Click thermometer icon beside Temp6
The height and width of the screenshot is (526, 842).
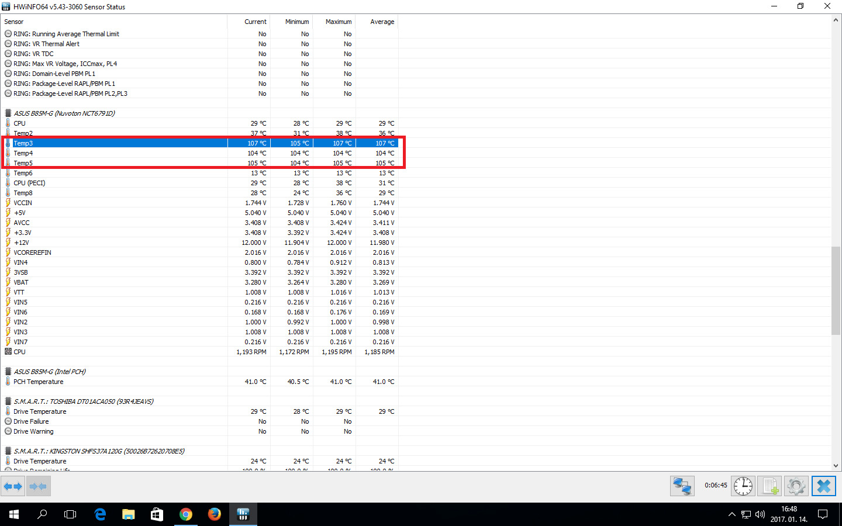8,173
